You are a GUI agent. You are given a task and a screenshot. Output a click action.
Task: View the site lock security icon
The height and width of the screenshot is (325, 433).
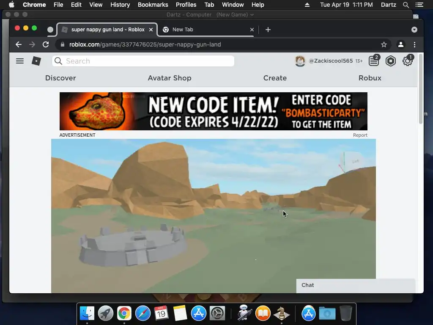click(63, 44)
